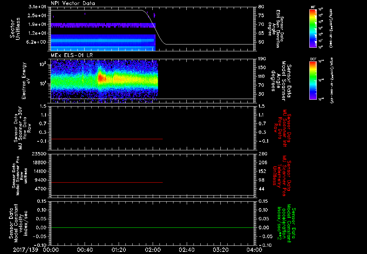The height and width of the screenshot is (254, 367).
Task: Click the "NF" label above the color bar
Action: [313, 7]
